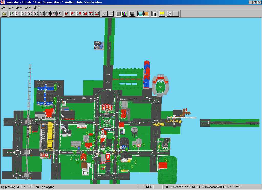Click the first red solid cube view icon
262x190 pixels.
click(68, 14)
